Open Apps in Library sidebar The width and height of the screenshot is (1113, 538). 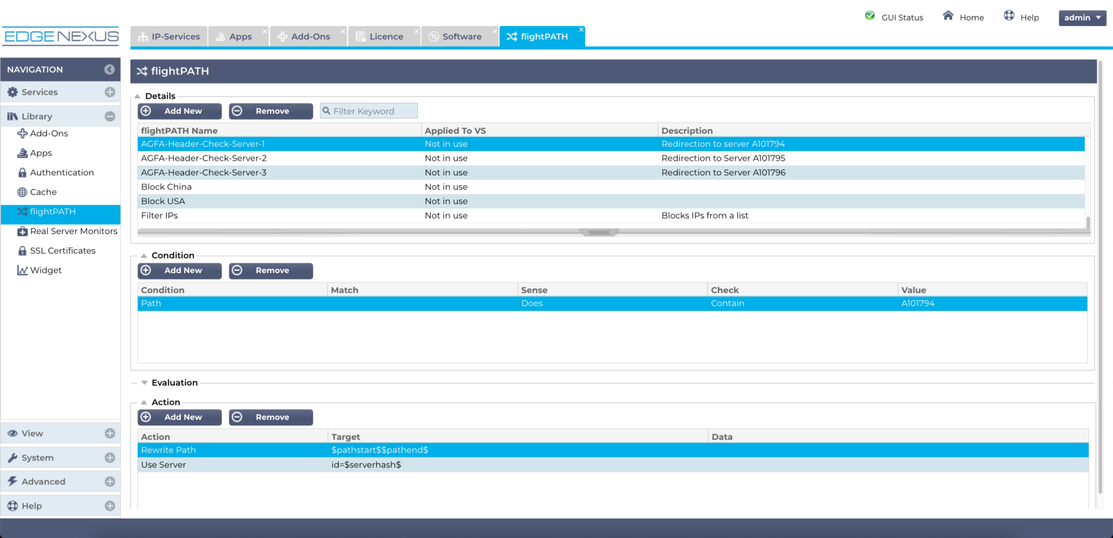pos(35,153)
